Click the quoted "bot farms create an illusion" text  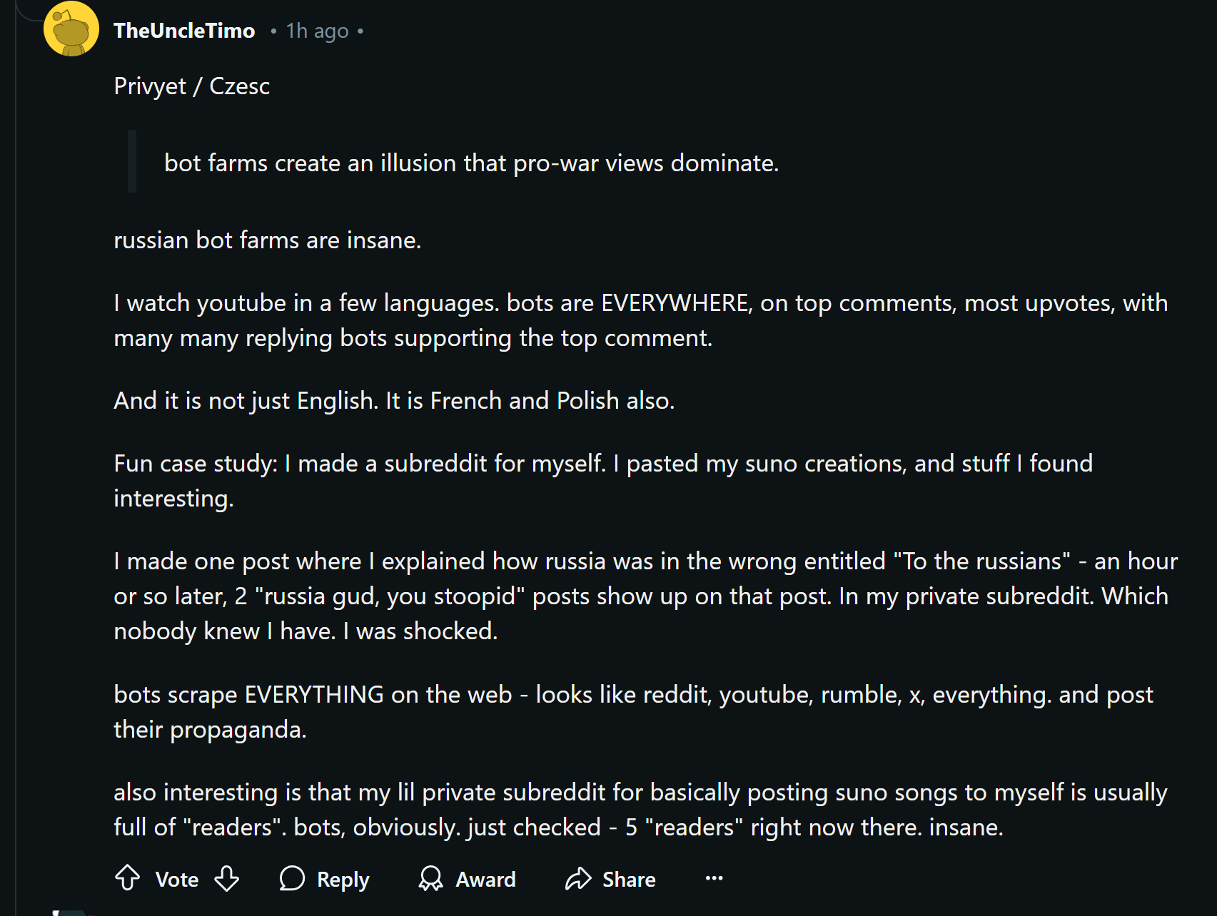point(471,163)
